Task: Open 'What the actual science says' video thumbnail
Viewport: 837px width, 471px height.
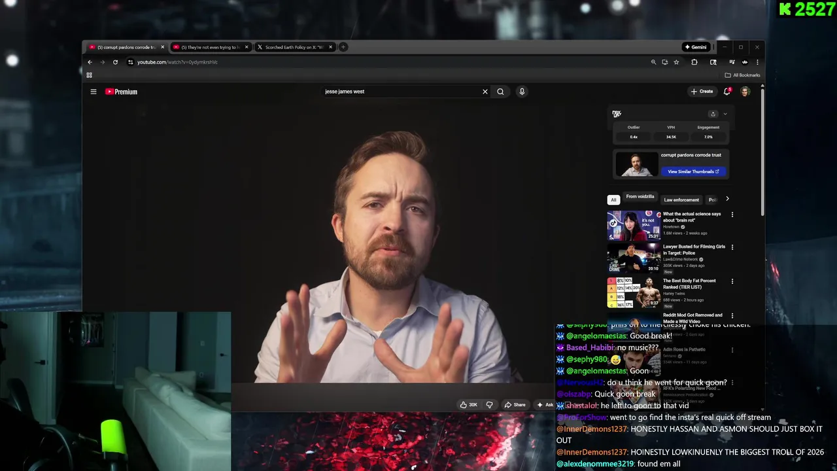Action: tap(634, 225)
